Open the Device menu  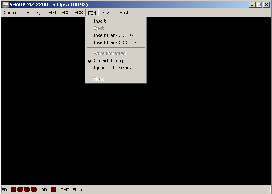(107, 13)
